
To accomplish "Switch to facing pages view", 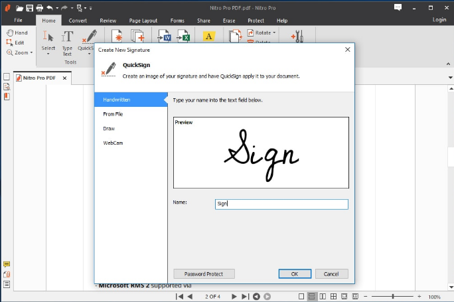I will click(323, 297).
